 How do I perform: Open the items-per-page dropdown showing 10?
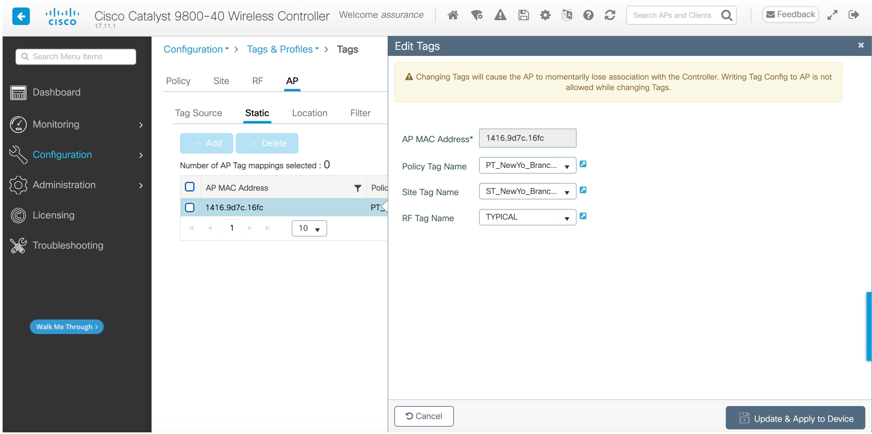point(309,228)
